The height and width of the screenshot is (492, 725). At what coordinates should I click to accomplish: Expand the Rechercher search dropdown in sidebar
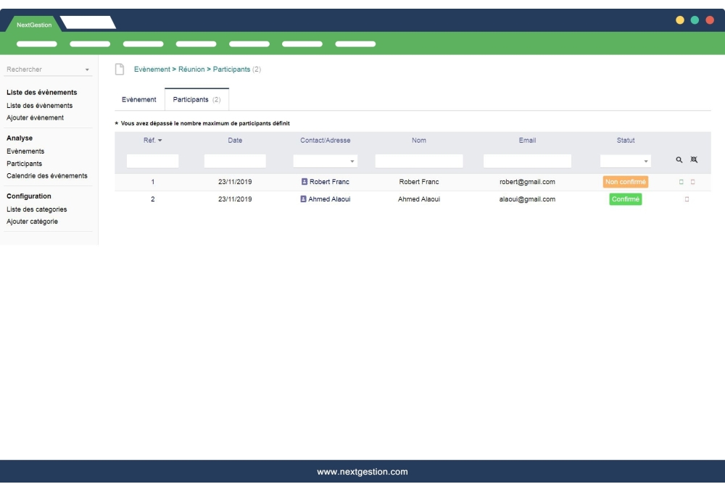click(x=87, y=69)
